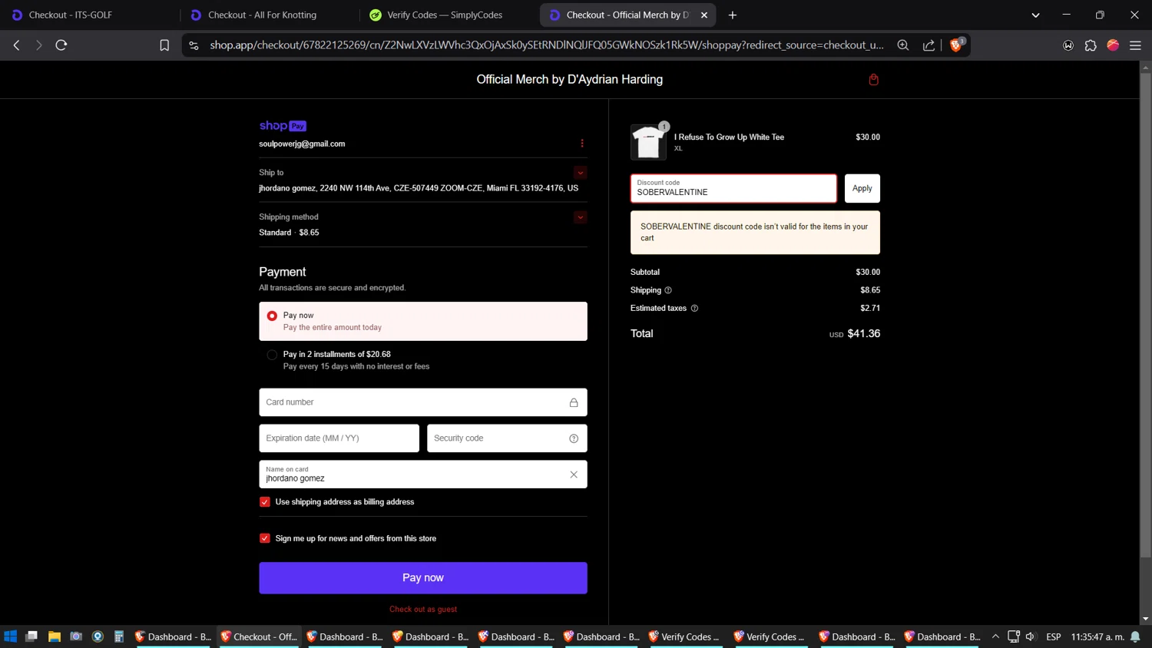Open Checkout - Off... taskbar window
The width and height of the screenshot is (1152, 648).
pos(260,636)
